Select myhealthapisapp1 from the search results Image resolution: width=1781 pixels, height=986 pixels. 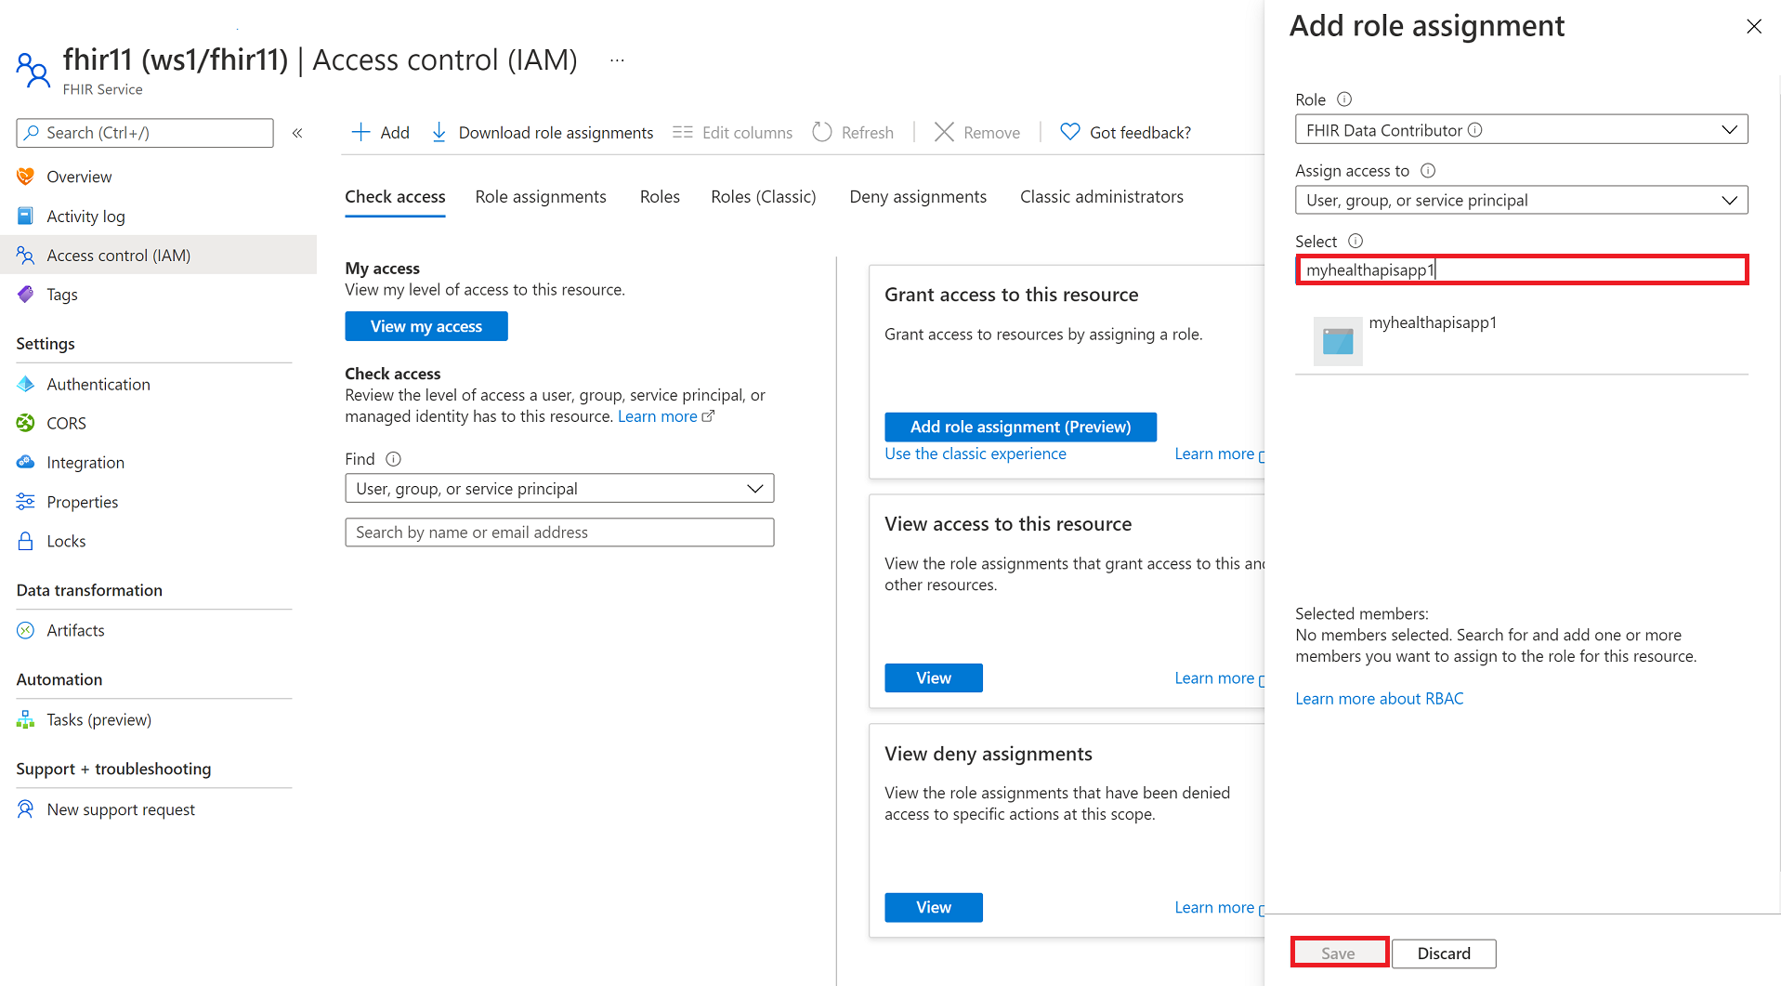pos(1521,340)
